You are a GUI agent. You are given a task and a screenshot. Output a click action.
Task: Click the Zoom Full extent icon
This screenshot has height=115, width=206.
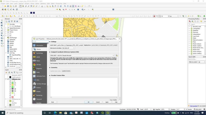pyautogui.click(x=31, y=6)
